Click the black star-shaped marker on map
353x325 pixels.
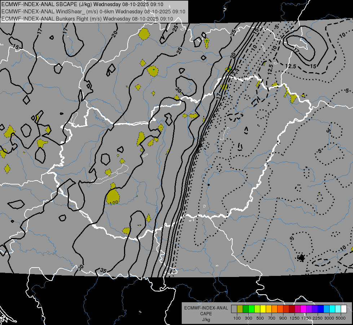point(301,257)
